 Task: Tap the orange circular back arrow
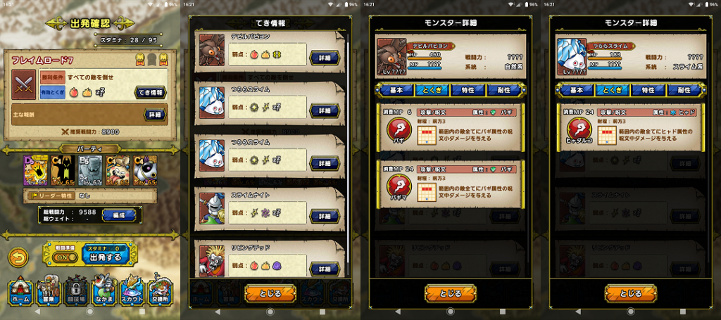tap(18, 257)
